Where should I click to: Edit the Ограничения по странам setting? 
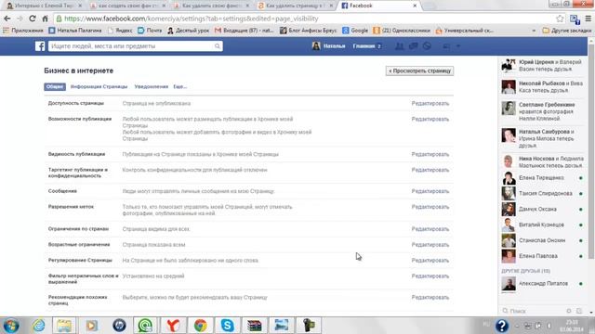pyautogui.click(x=430, y=229)
